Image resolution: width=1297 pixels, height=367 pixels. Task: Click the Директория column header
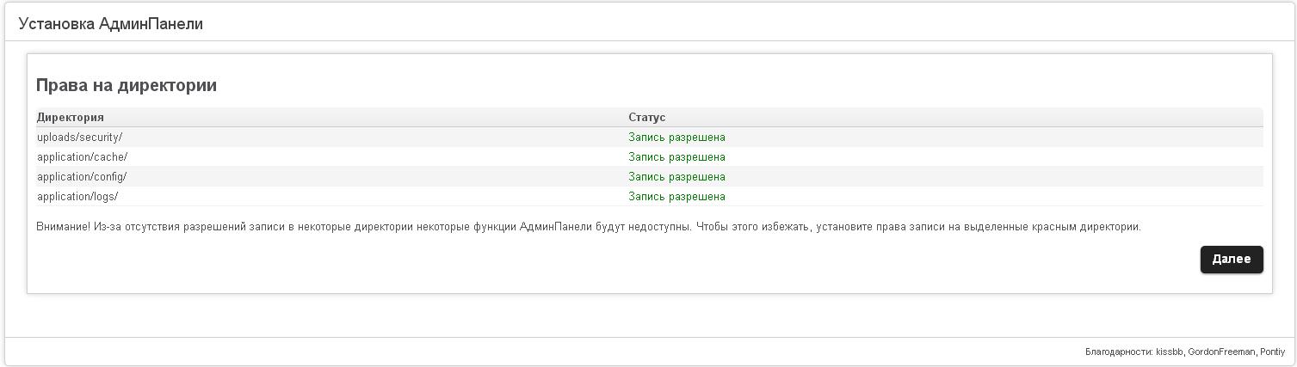click(x=71, y=118)
